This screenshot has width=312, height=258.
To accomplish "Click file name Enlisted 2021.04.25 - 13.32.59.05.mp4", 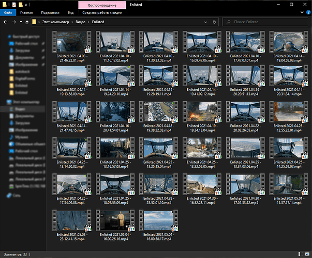I will pyautogui.click(x=202, y=164).
